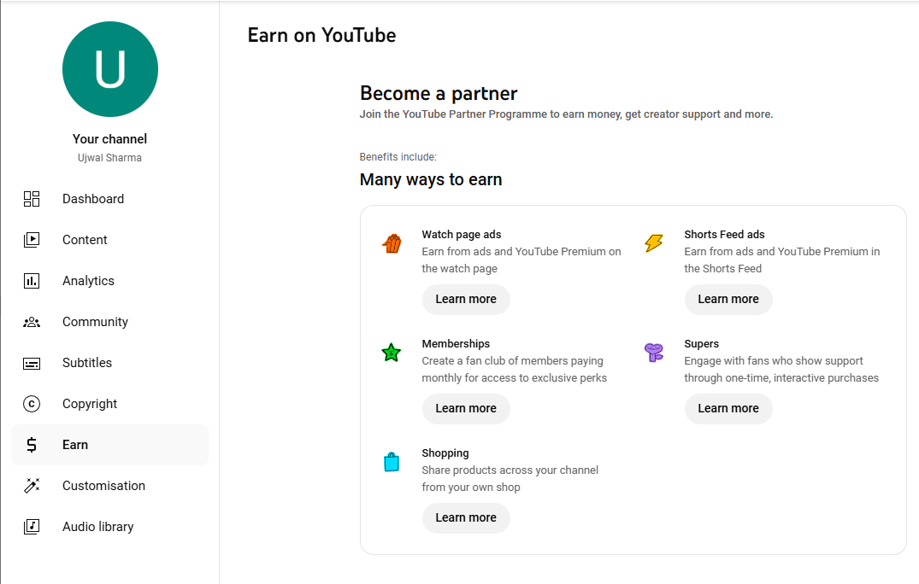Click Learn more under Watch page ads
The width and height of the screenshot is (919, 584).
click(466, 300)
